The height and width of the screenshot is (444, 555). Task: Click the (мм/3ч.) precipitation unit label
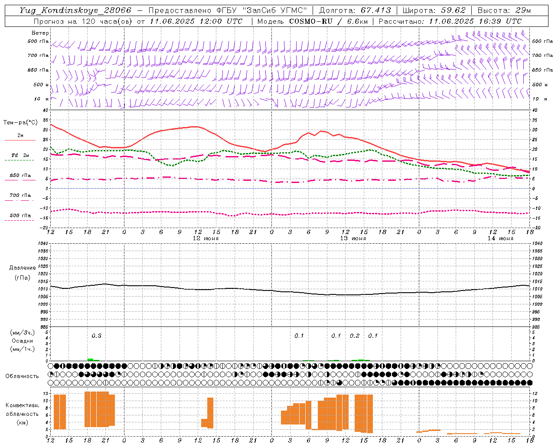pos(23,333)
